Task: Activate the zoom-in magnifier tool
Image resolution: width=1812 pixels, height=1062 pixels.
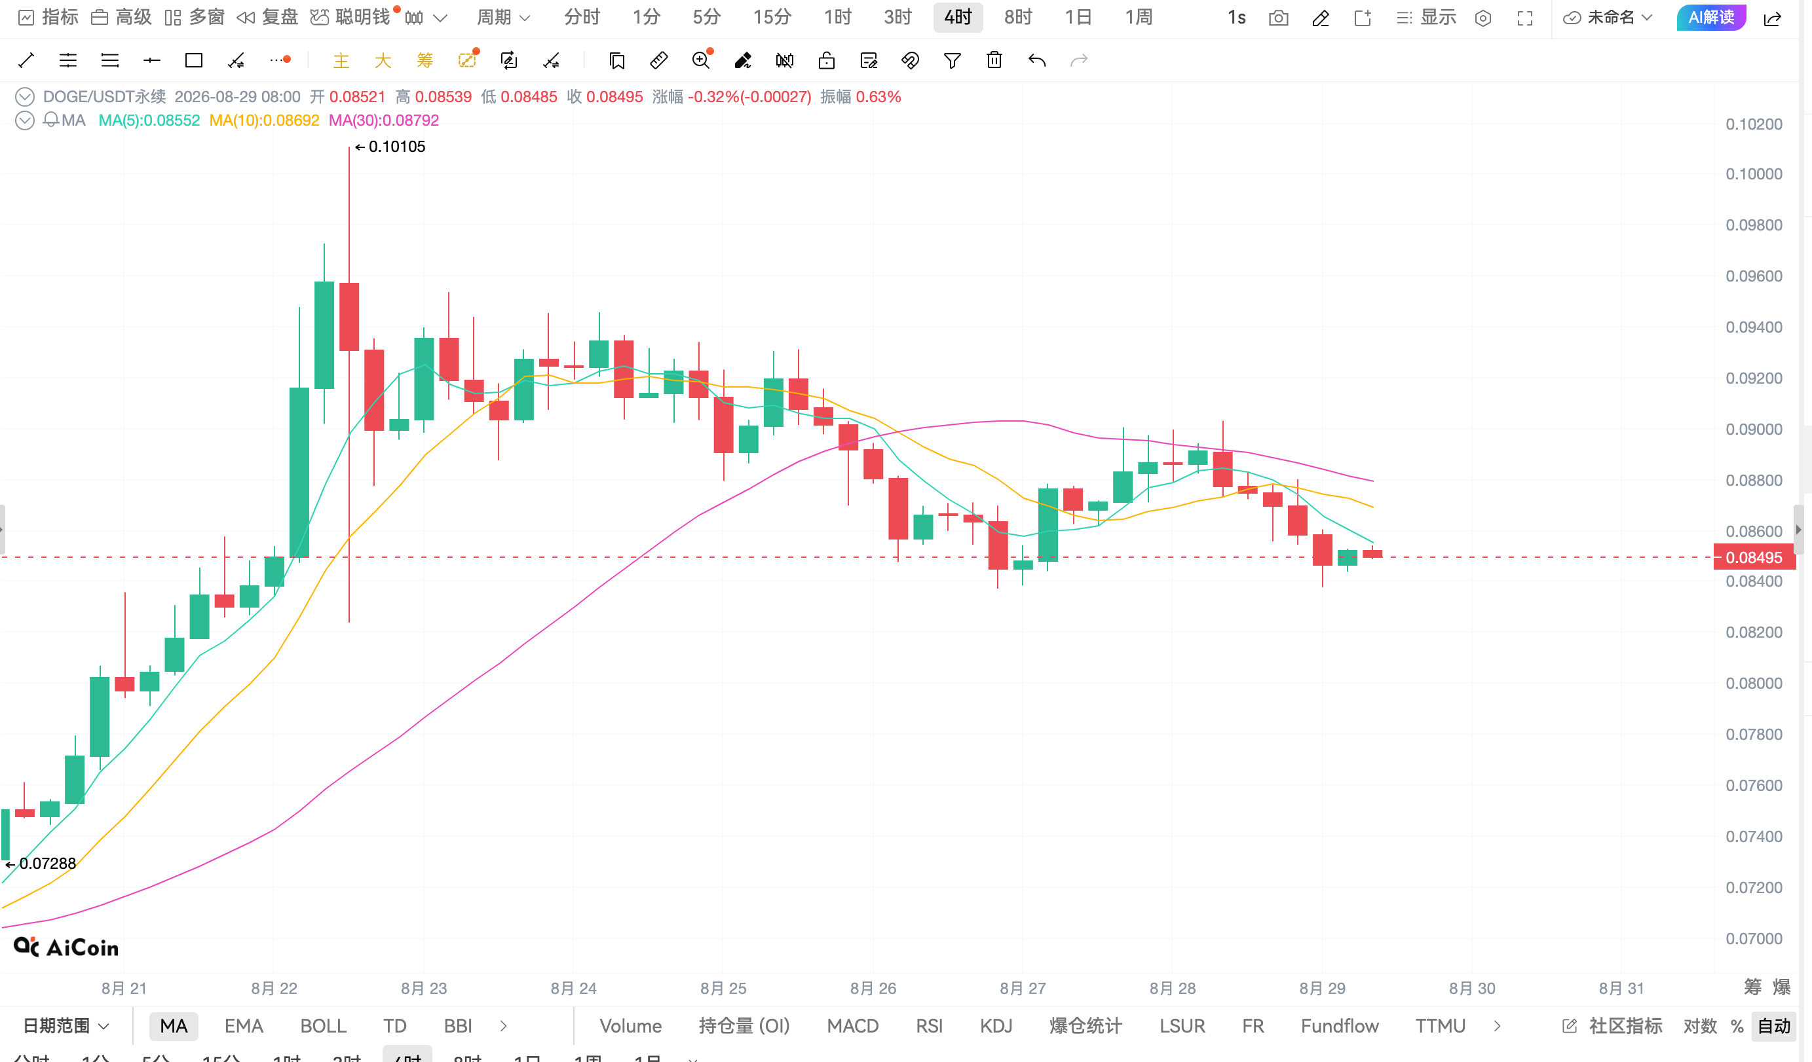Action: 701,60
